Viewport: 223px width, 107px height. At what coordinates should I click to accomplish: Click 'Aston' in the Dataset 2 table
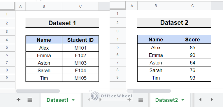point(156,63)
